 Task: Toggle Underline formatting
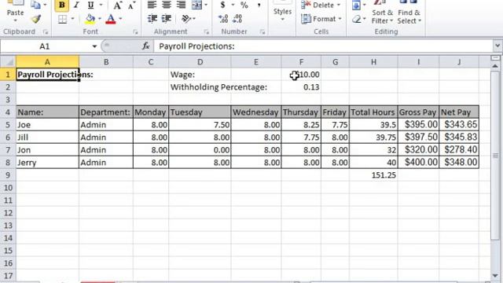click(x=91, y=6)
